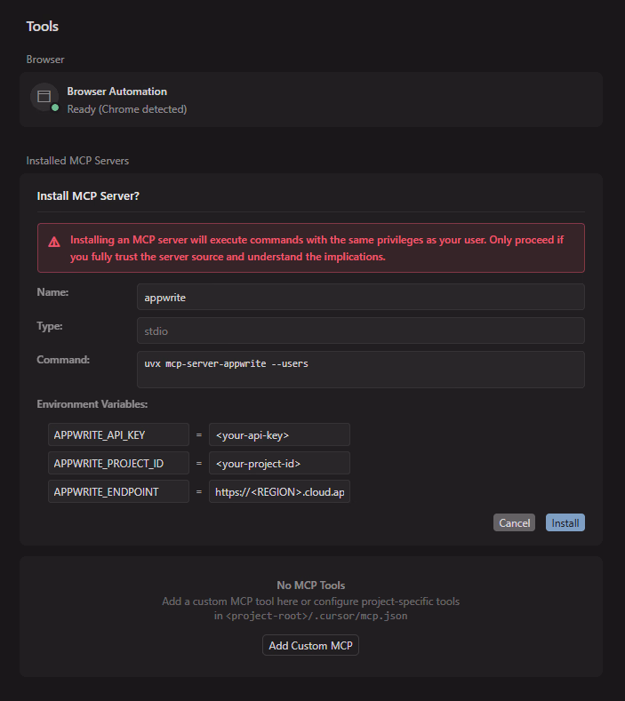
Task: Click the Command field with uvx command
Action: 361,370
